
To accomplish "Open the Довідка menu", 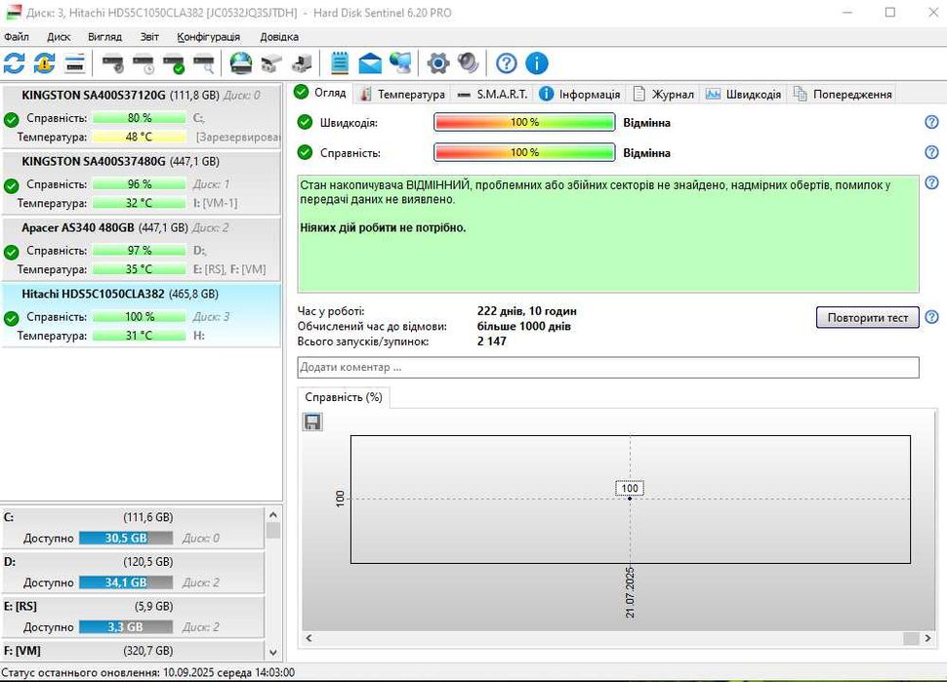I will pos(279,37).
